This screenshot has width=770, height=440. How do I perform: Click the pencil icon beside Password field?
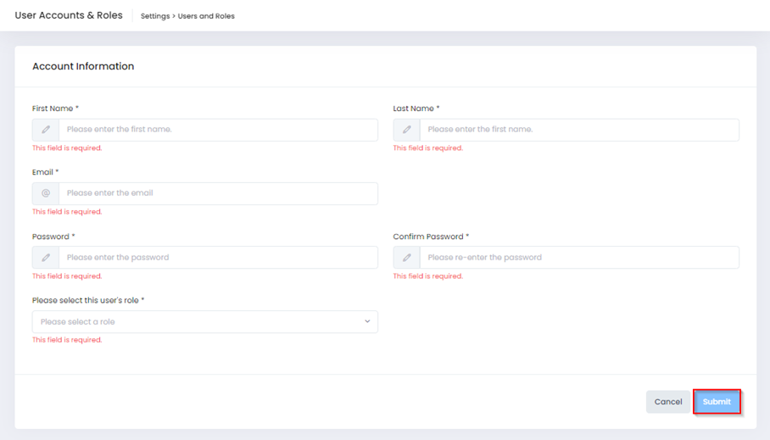pyautogui.click(x=46, y=258)
